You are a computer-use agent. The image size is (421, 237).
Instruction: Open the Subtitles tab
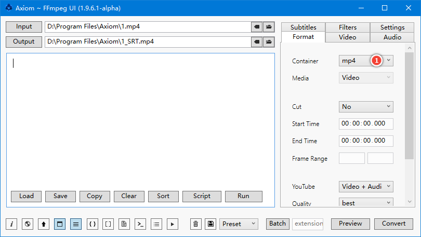point(303,27)
